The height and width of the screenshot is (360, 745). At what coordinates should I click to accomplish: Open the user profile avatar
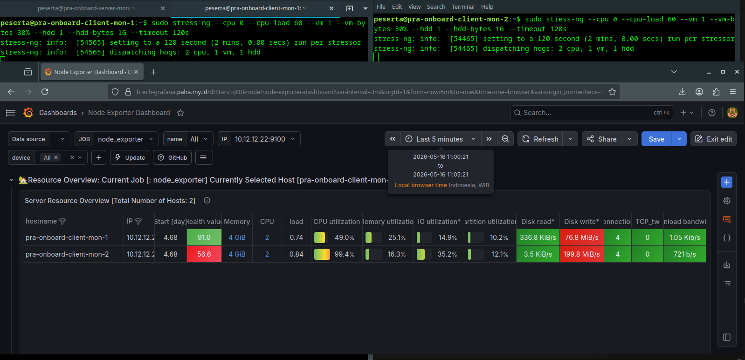pos(732,113)
